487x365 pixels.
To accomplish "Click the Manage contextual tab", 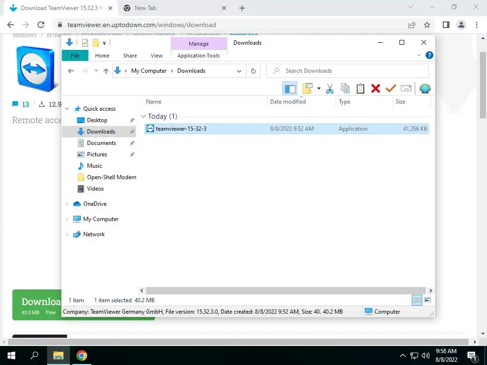I will (199, 44).
